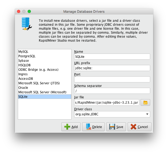Screen dimensions: 168x154
Task: Select HSQLDB driver
Action: tap(24, 65)
